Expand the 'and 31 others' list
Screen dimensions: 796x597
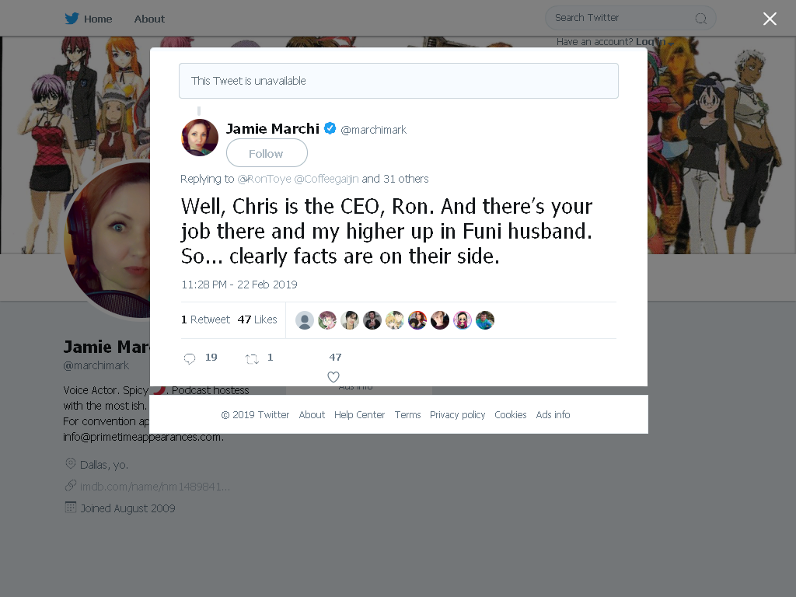(x=395, y=179)
